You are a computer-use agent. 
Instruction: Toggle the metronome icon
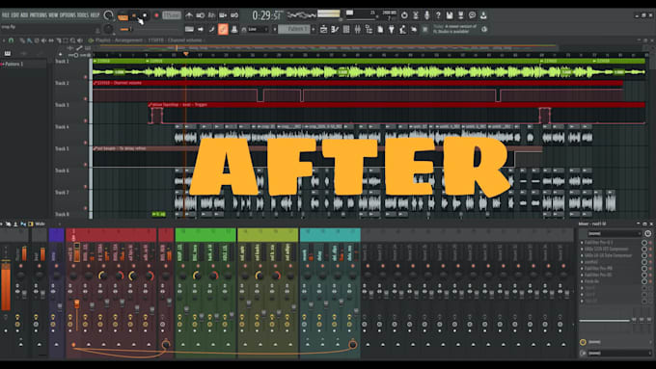(189, 15)
